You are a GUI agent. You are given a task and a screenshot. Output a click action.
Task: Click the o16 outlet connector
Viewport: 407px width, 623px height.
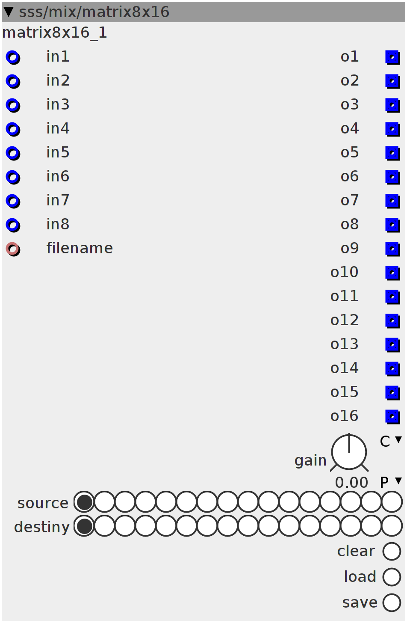[392, 417]
